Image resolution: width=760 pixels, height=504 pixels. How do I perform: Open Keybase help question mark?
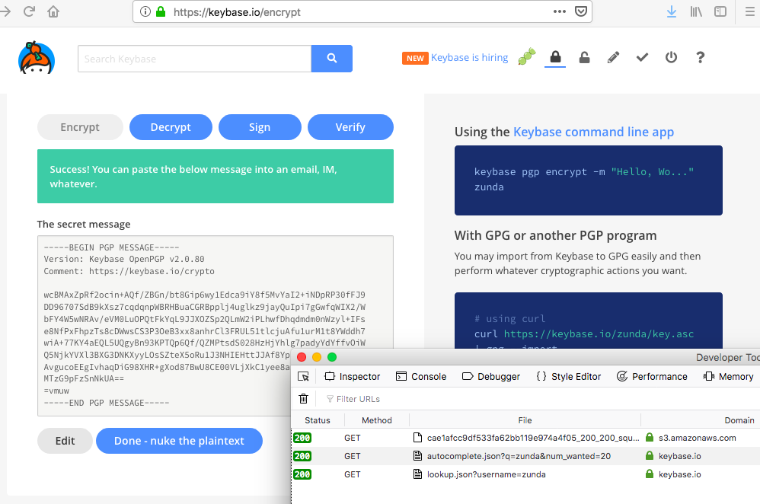[700, 57]
